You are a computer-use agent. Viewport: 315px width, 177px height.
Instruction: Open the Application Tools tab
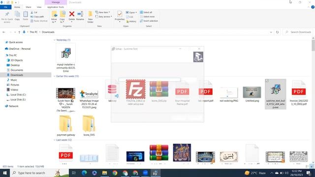pos(56,7)
